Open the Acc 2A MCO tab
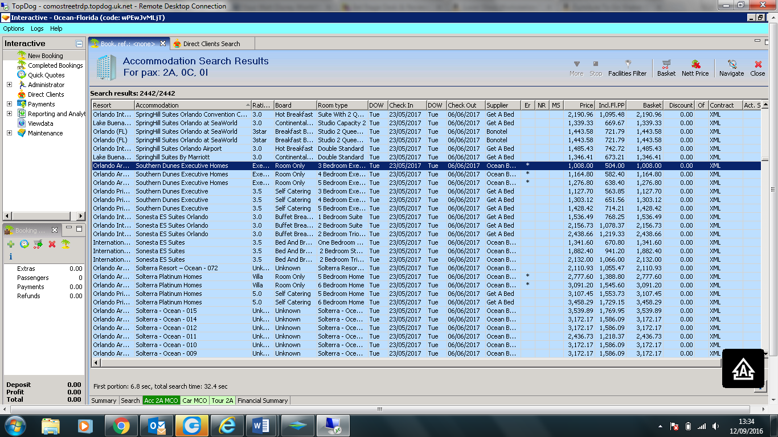This screenshot has height=437, width=778. pyautogui.click(x=161, y=401)
